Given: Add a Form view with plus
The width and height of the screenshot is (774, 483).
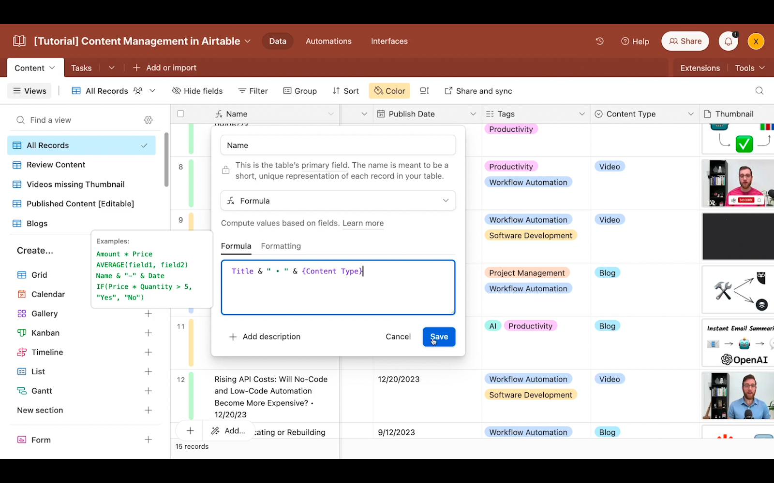Looking at the screenshot, I should click(149, 440).
